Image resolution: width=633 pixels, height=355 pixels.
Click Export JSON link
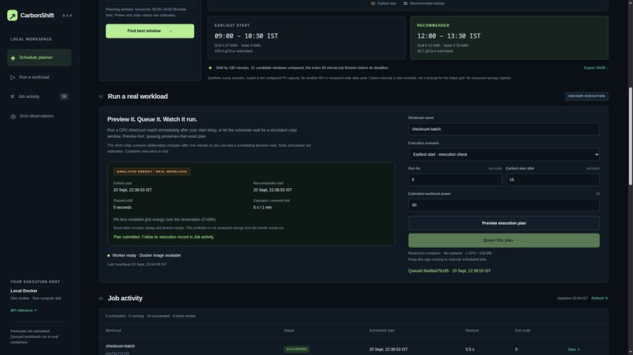pos(596,67)
